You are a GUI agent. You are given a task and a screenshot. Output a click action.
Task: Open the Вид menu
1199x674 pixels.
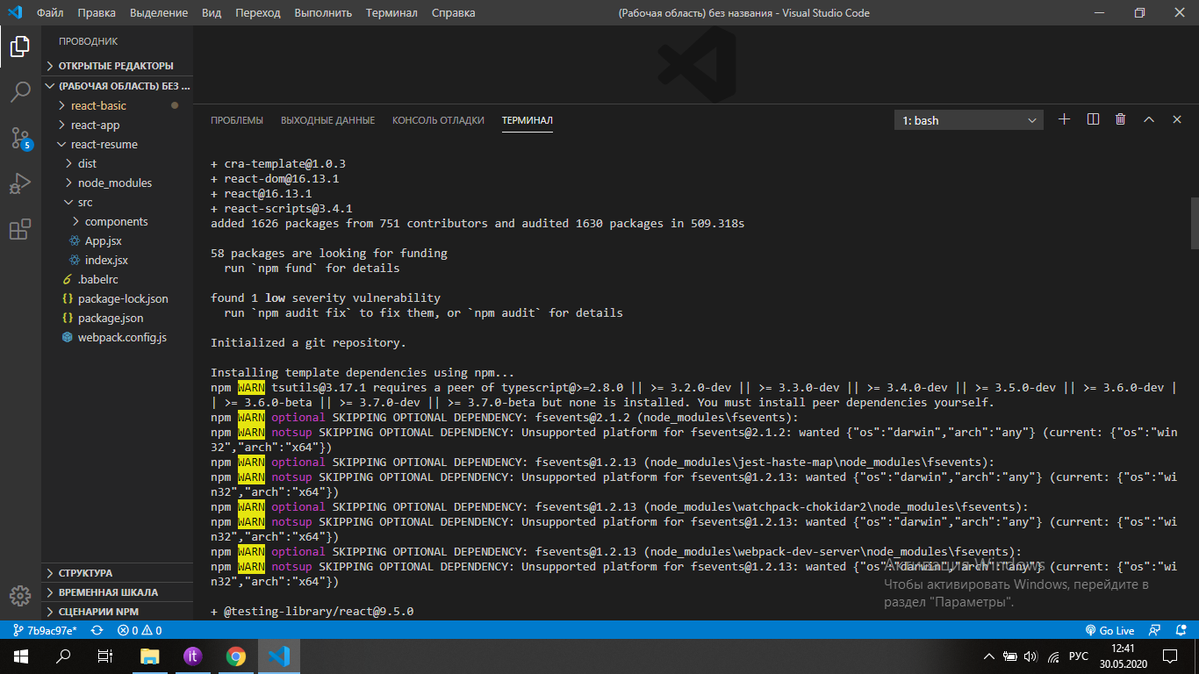pyautogui.click(x=212, y=12)
